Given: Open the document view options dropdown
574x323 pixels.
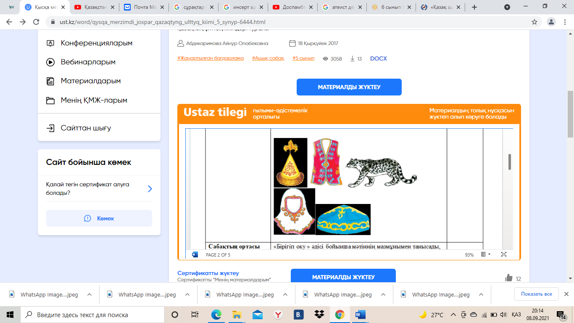Looking at the screenshot, I should [x=485, y=254].
